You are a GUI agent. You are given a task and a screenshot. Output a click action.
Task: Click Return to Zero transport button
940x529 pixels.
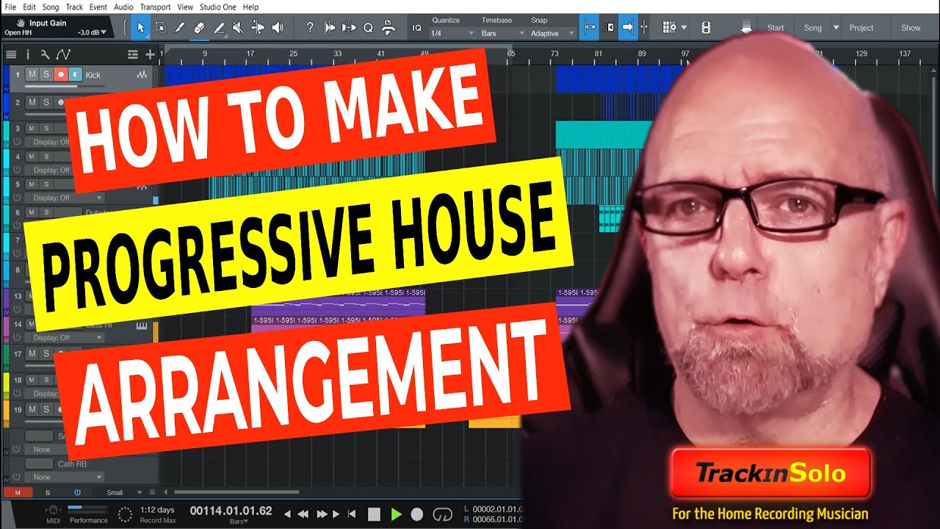click(352, 514)
